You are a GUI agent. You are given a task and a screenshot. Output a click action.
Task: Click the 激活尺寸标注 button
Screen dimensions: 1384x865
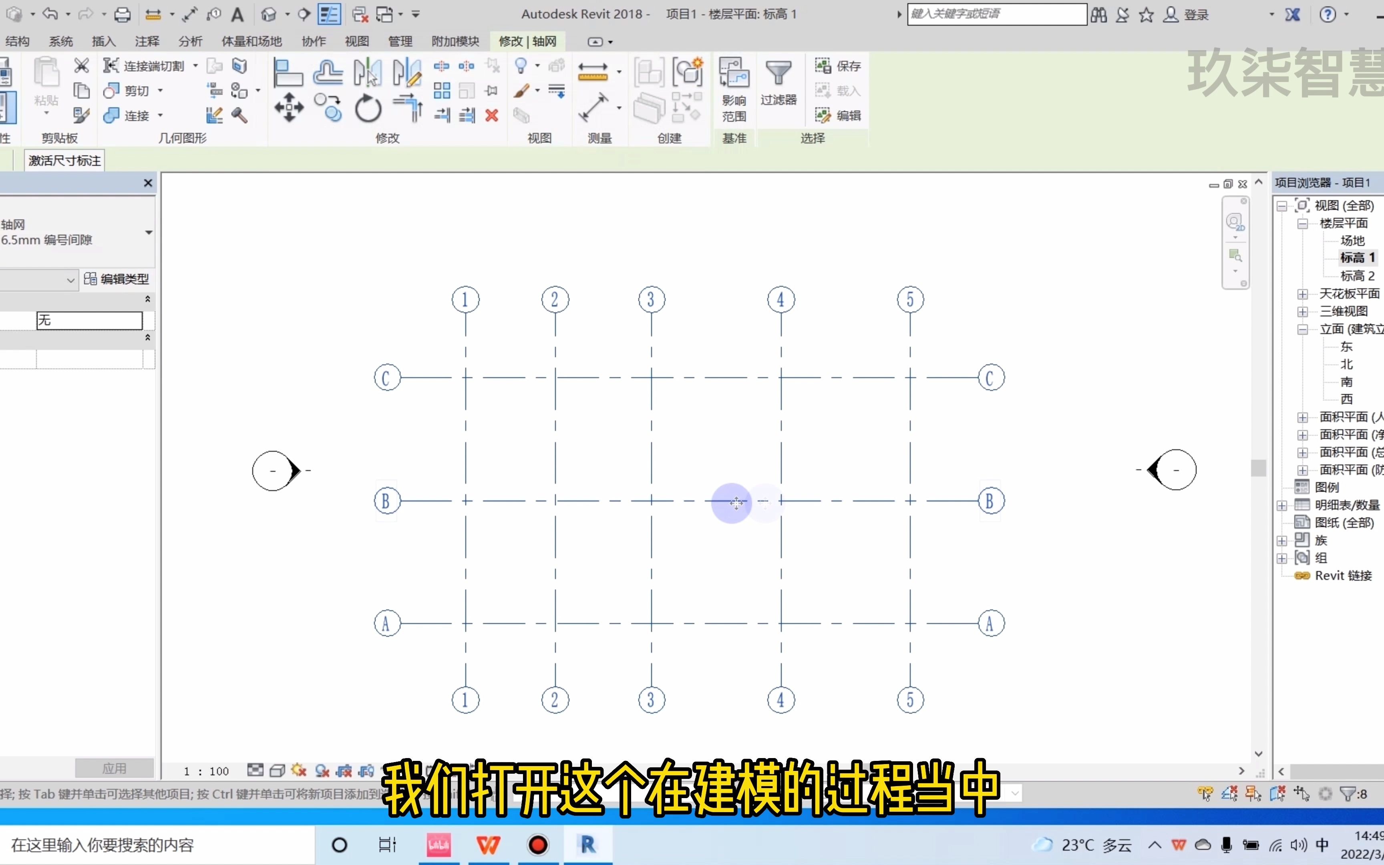(64, 161)
